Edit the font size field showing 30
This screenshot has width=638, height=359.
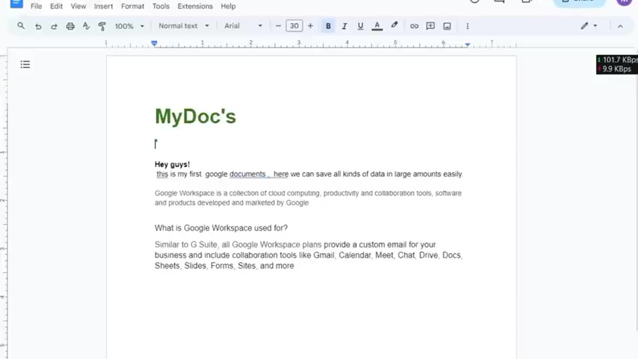click(x=294, y=26)
